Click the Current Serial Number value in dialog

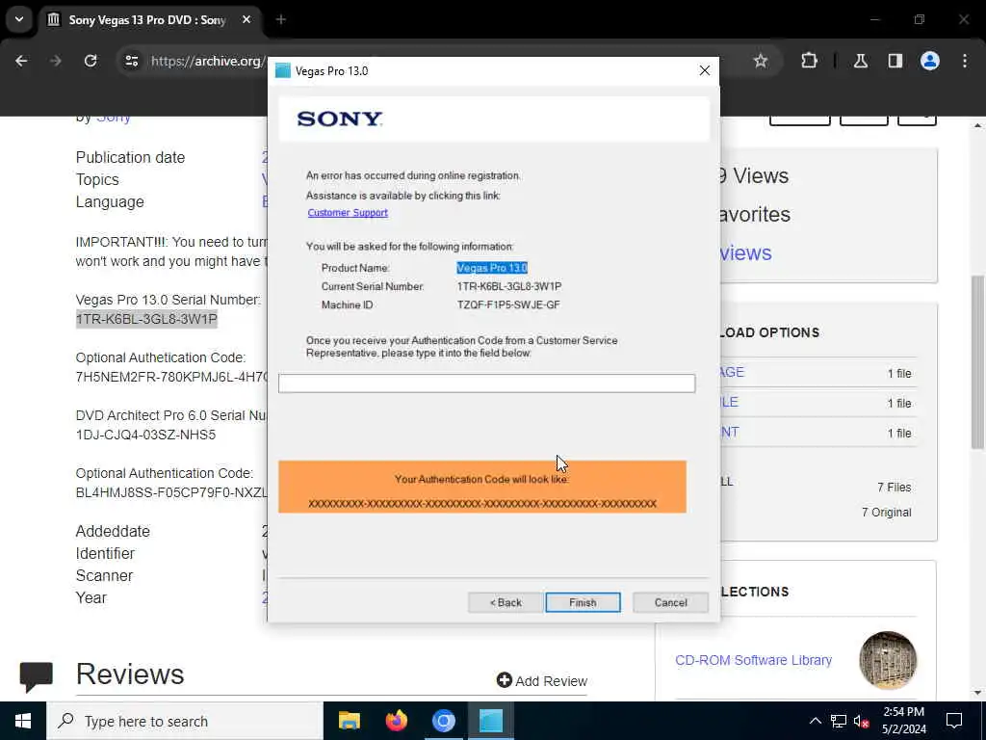(508, 286)
